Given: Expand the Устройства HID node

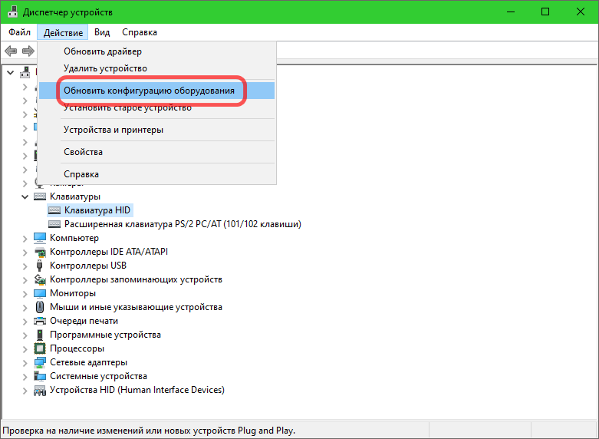Looking at the screenshot, I should tap(25, 390).
